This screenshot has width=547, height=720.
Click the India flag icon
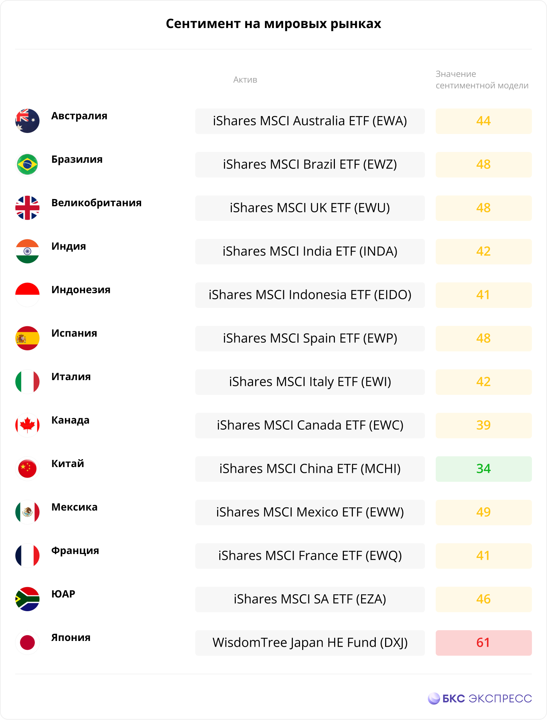click(27, 251)
